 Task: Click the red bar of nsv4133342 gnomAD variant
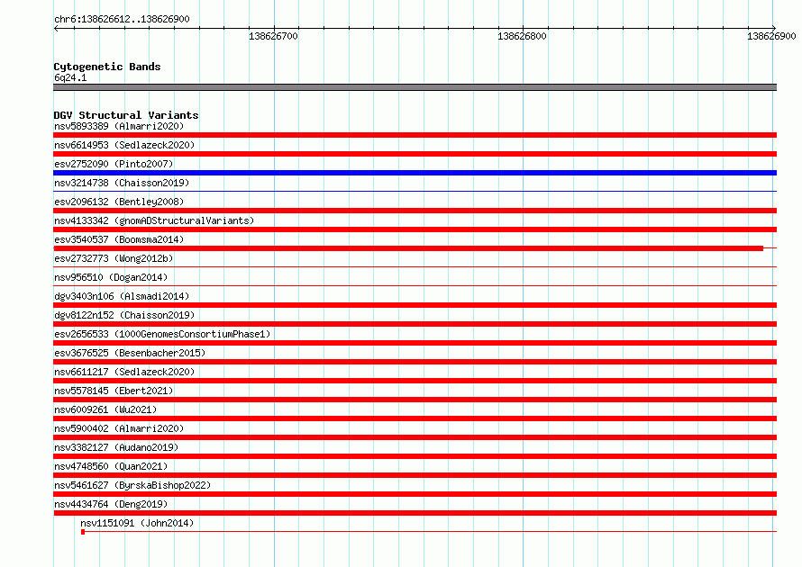pyautogui.click(x=415, y=229)
